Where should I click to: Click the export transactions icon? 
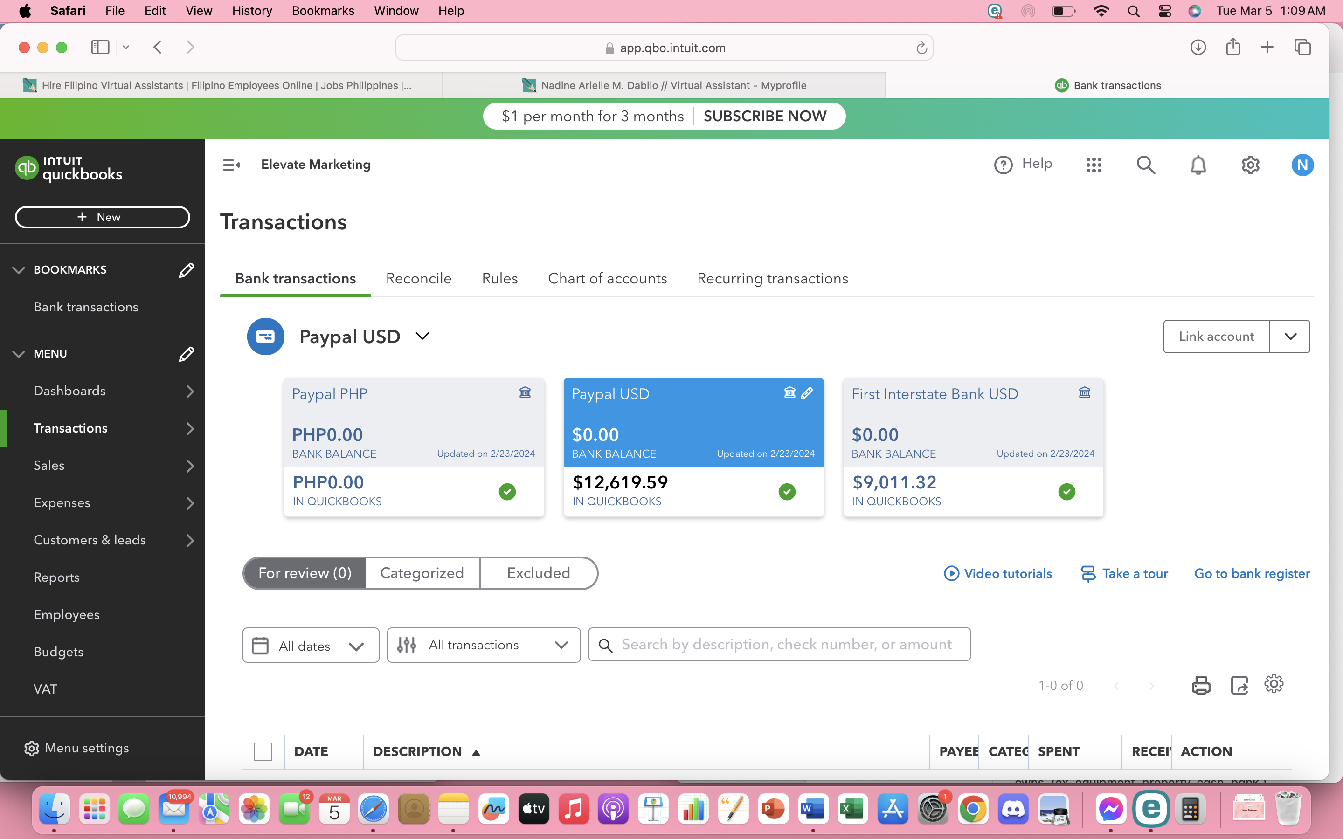tap(1239, 685)
